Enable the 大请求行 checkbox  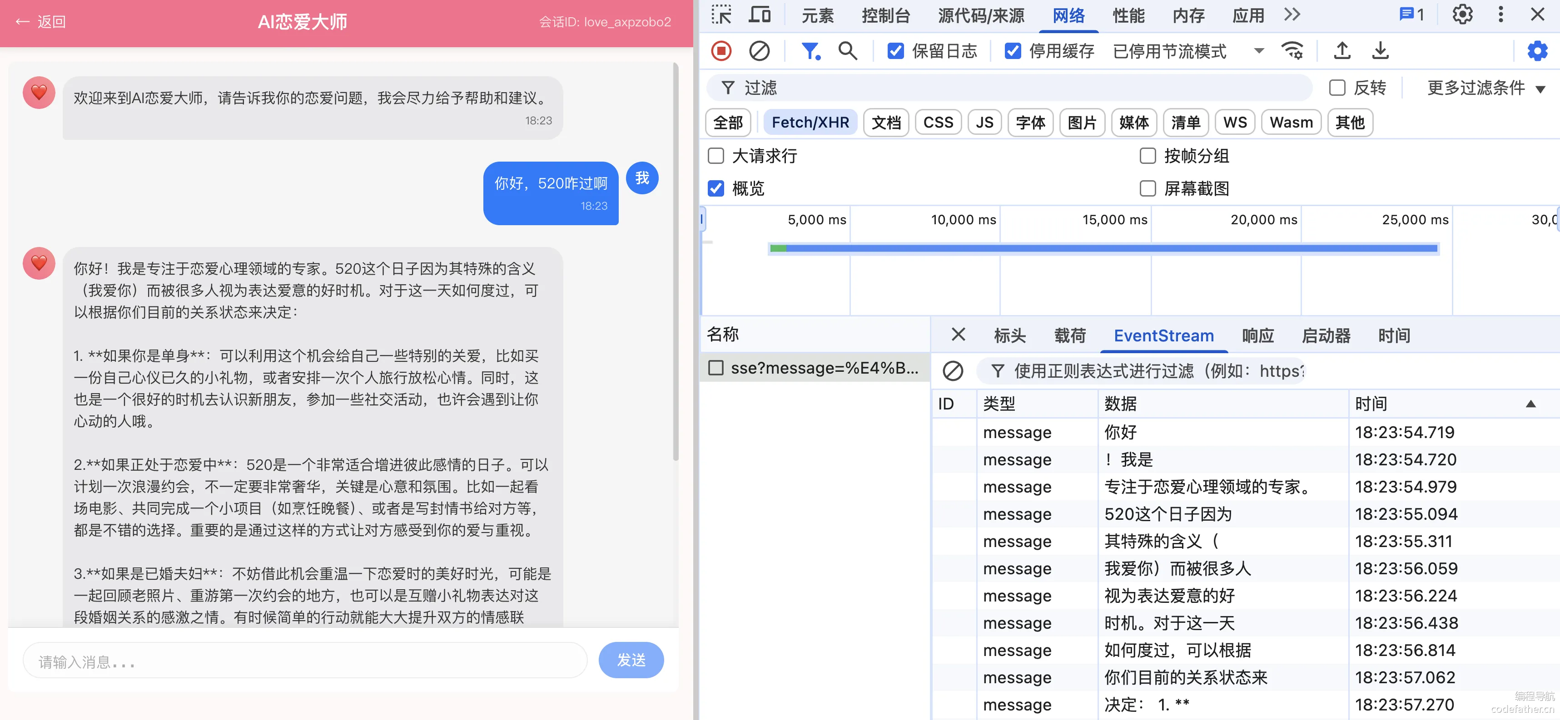coord(716,156)
